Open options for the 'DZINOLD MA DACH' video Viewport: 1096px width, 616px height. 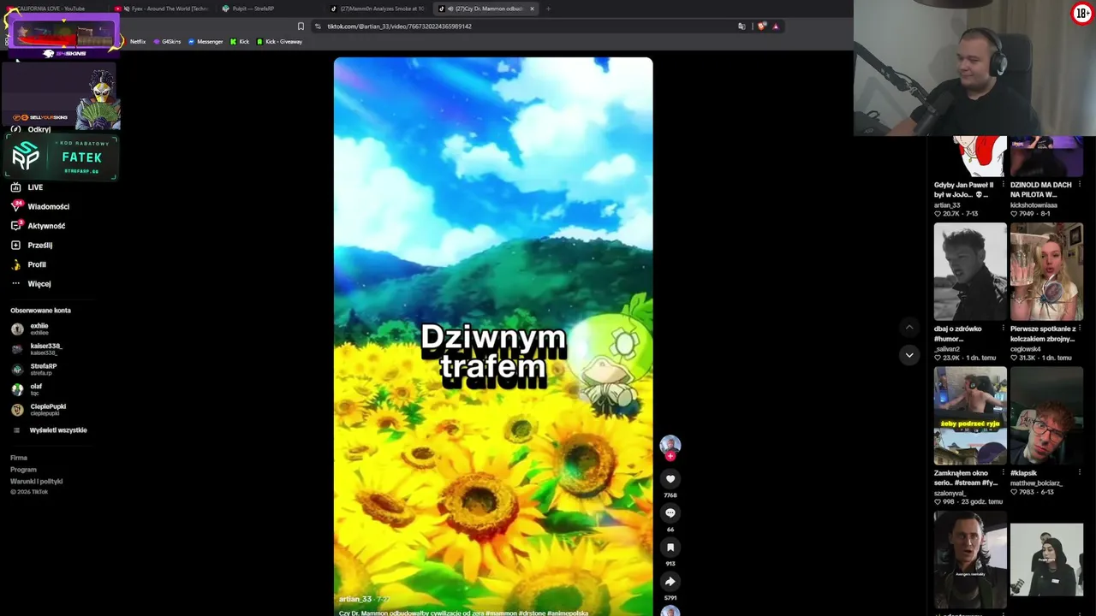(1079, 186)
